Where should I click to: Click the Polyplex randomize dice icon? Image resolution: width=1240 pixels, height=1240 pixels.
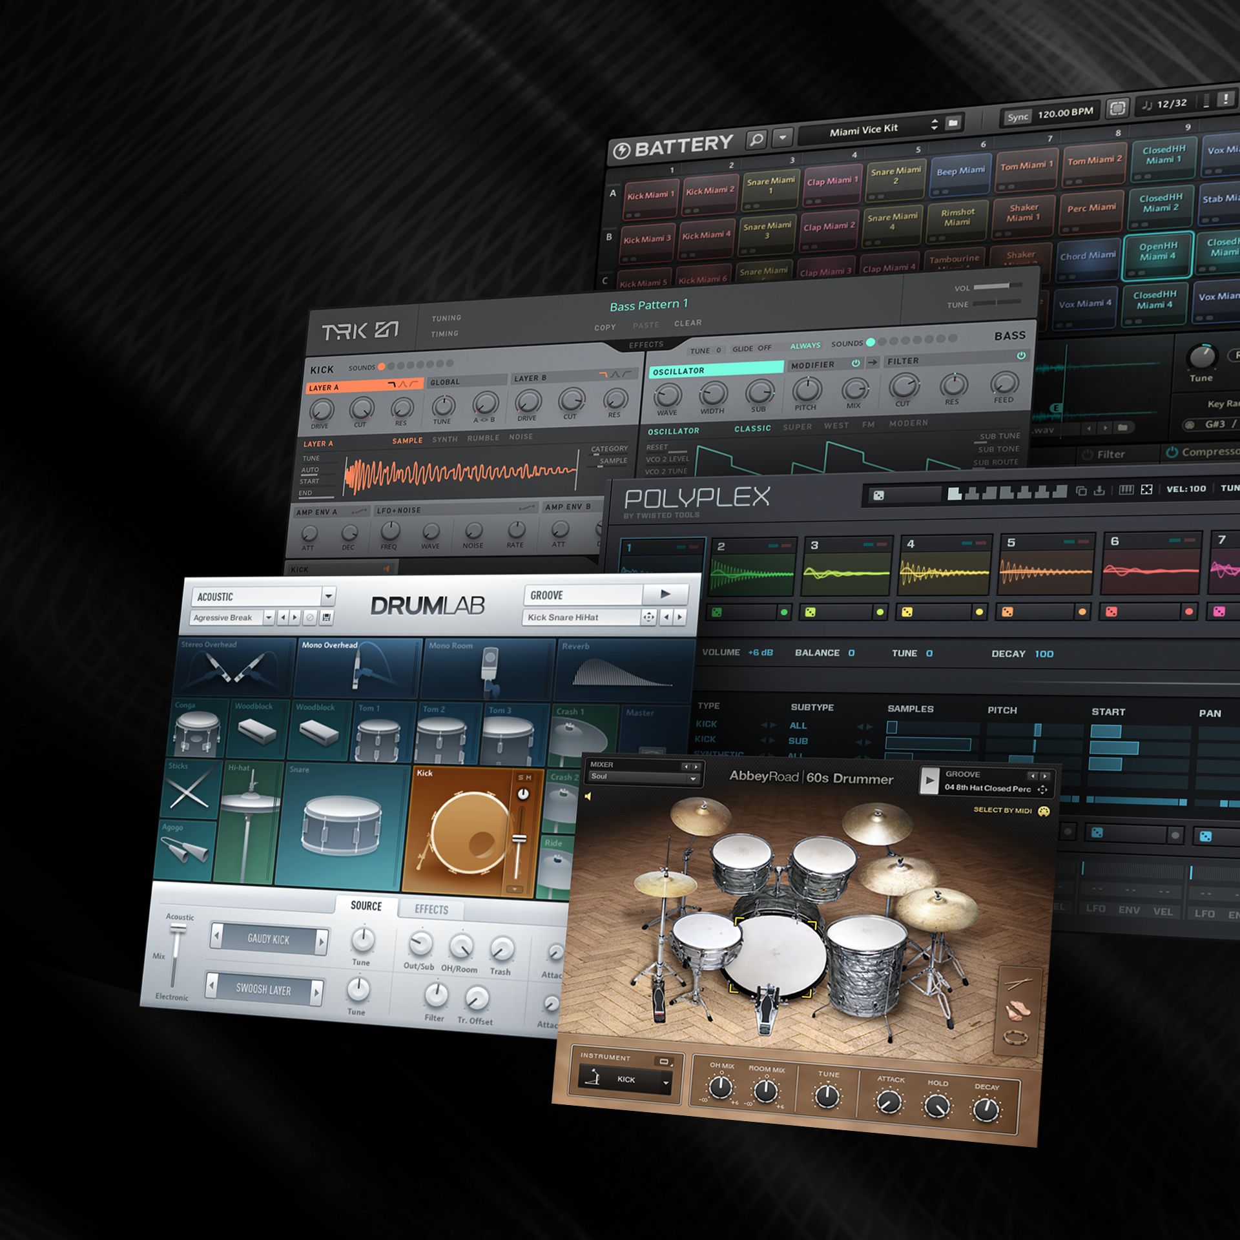point(878,495)
